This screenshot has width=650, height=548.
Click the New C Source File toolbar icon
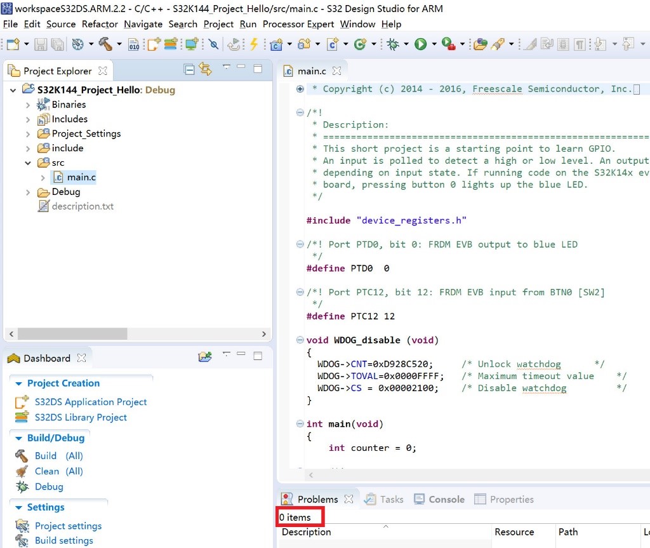coord(333,44)
